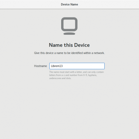Click the Device Name title in header
The image size is (139, 139).
point(69,5)
